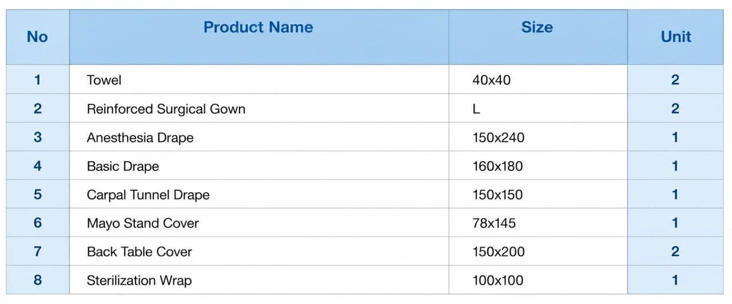
Task: Select the Anesthesia Drape cell
Action: click(x=259, y=137)
